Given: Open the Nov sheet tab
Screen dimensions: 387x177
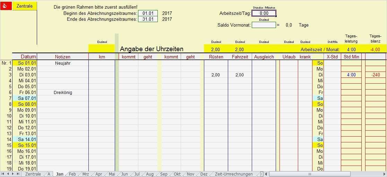Looking at the screenshot, I should pyautogui.click(x=190, y=174).
